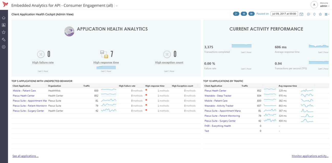Click the paused date field to edit it

(x=284, y=14)
